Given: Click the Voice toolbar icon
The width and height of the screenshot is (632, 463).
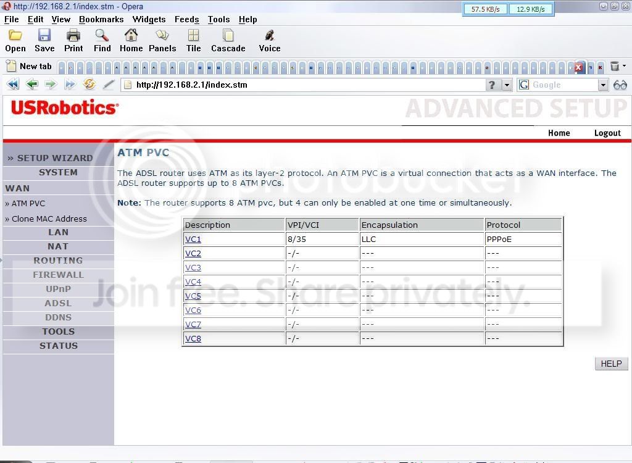Looking at the screenshot, I should click(x=270, y=35).
